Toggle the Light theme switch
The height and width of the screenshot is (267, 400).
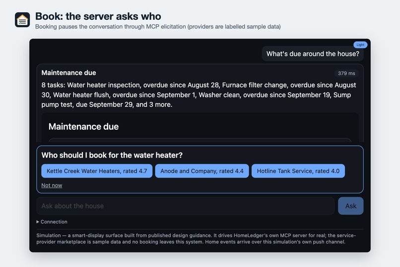click(360, 45)
